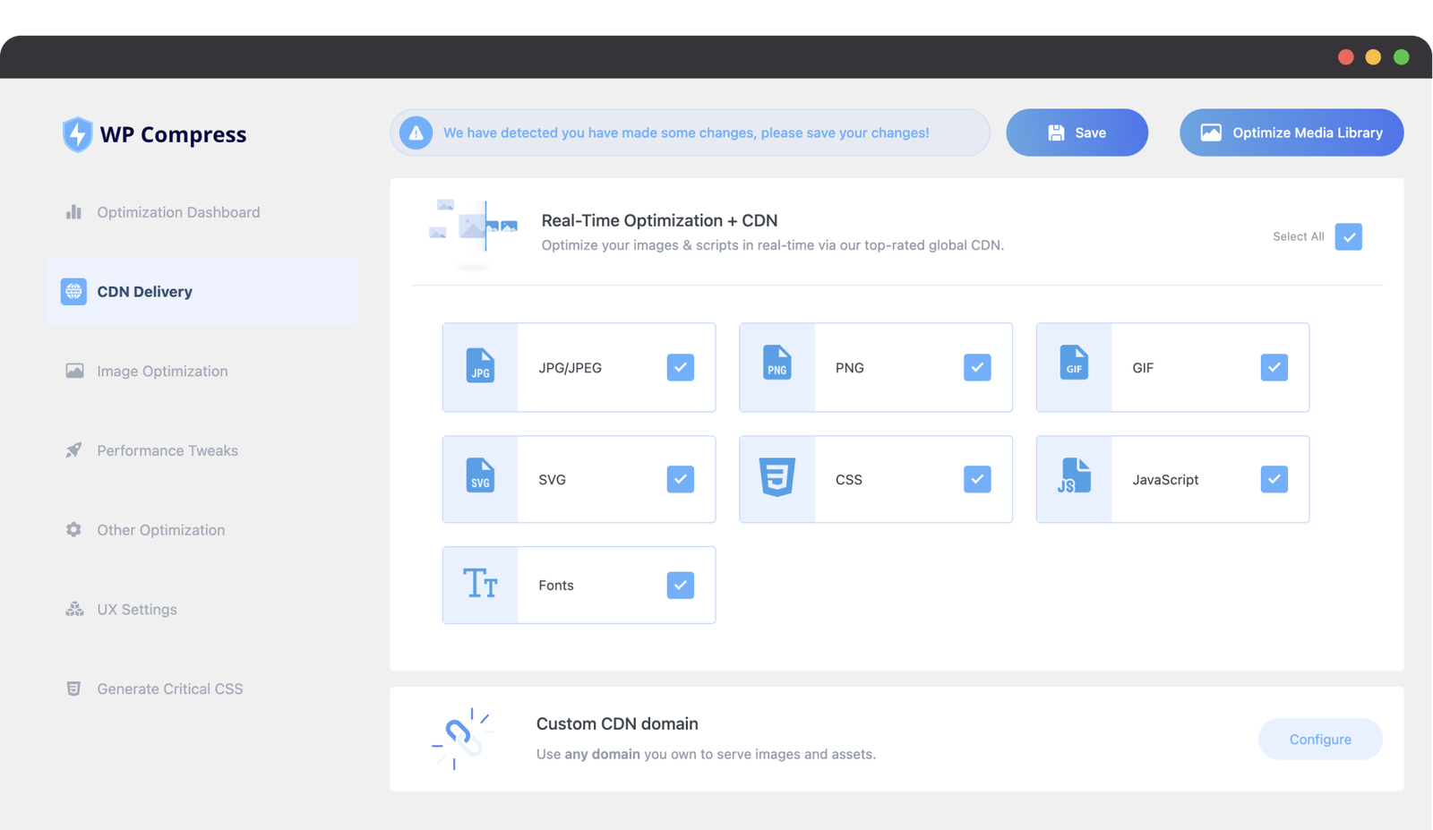
Task: Click the Custom CDN domain link icon
Action: (461, 739)
